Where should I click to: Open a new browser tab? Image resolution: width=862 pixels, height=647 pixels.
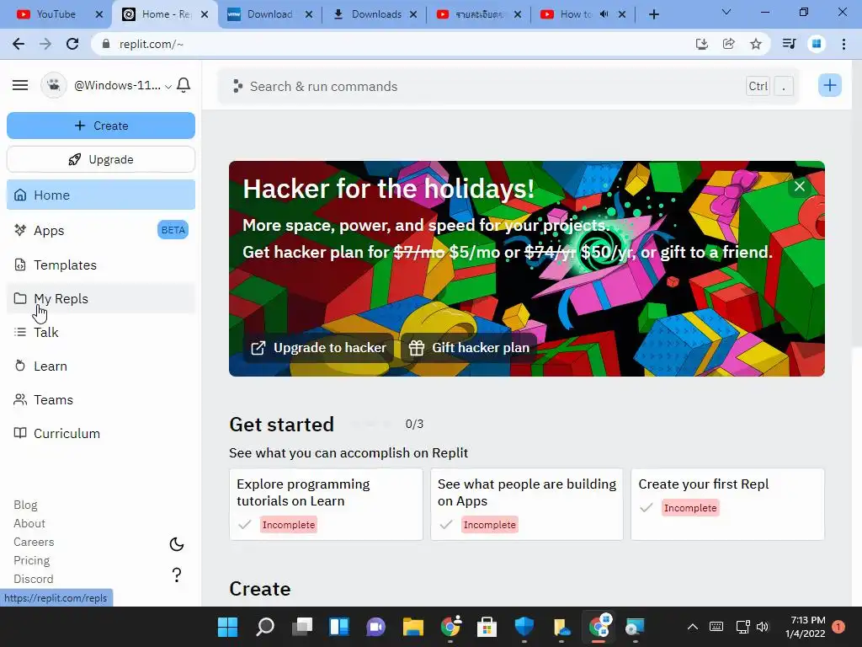(x=653, y=14)
